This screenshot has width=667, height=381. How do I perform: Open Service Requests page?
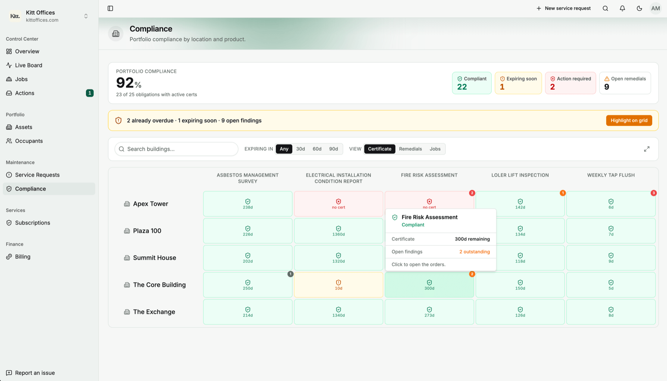[49, 175]
